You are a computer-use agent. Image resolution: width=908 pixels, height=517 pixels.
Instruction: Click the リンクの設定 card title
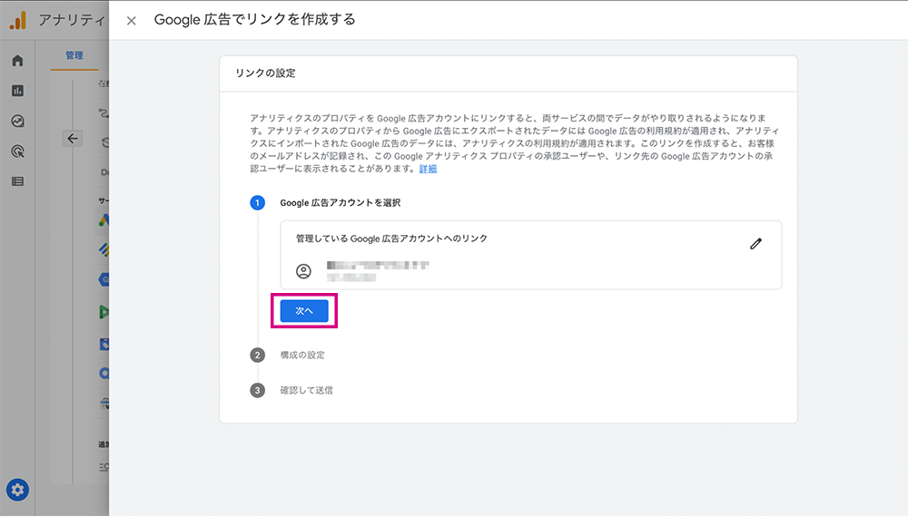(x=265, y=73)
